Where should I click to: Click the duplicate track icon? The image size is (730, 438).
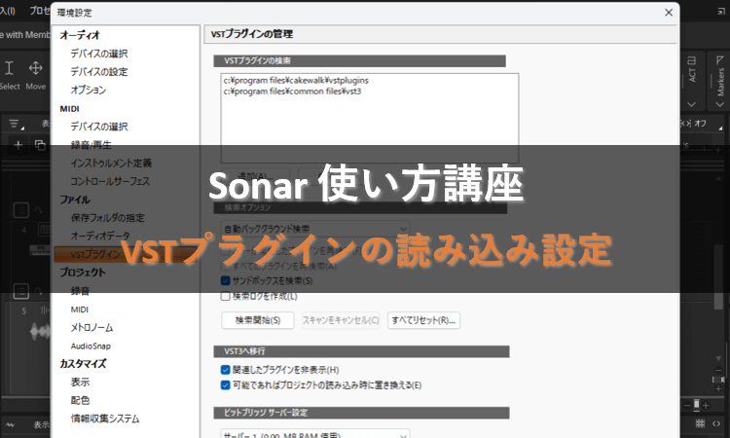coord(40,144)
